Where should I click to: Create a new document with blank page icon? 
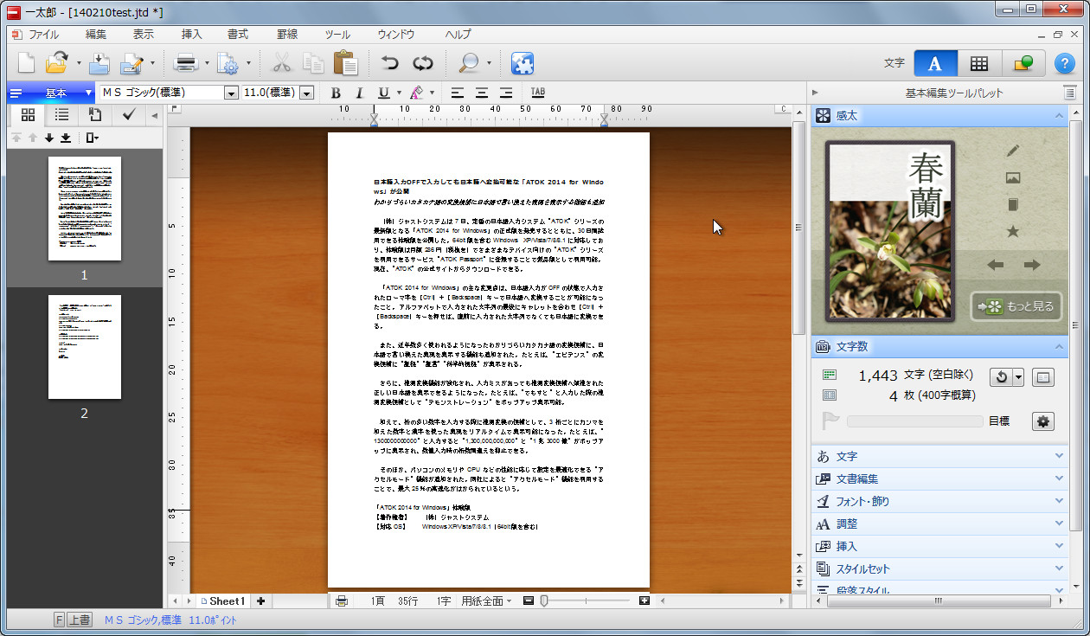pyautogui.click(x=27, y=63)
